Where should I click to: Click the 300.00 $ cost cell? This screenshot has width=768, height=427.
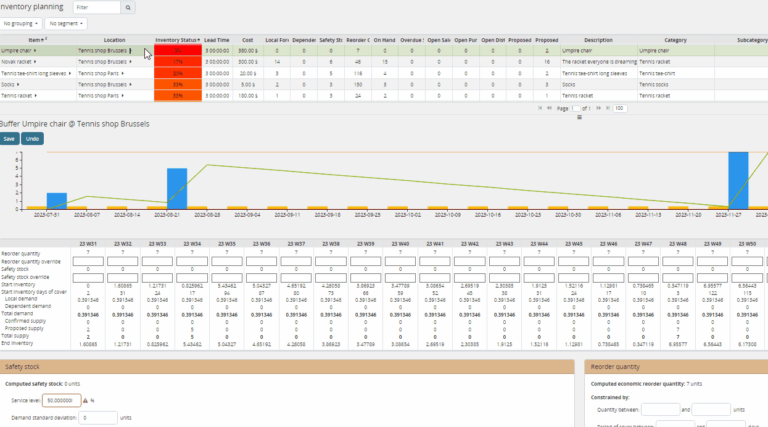click(248, 62)
